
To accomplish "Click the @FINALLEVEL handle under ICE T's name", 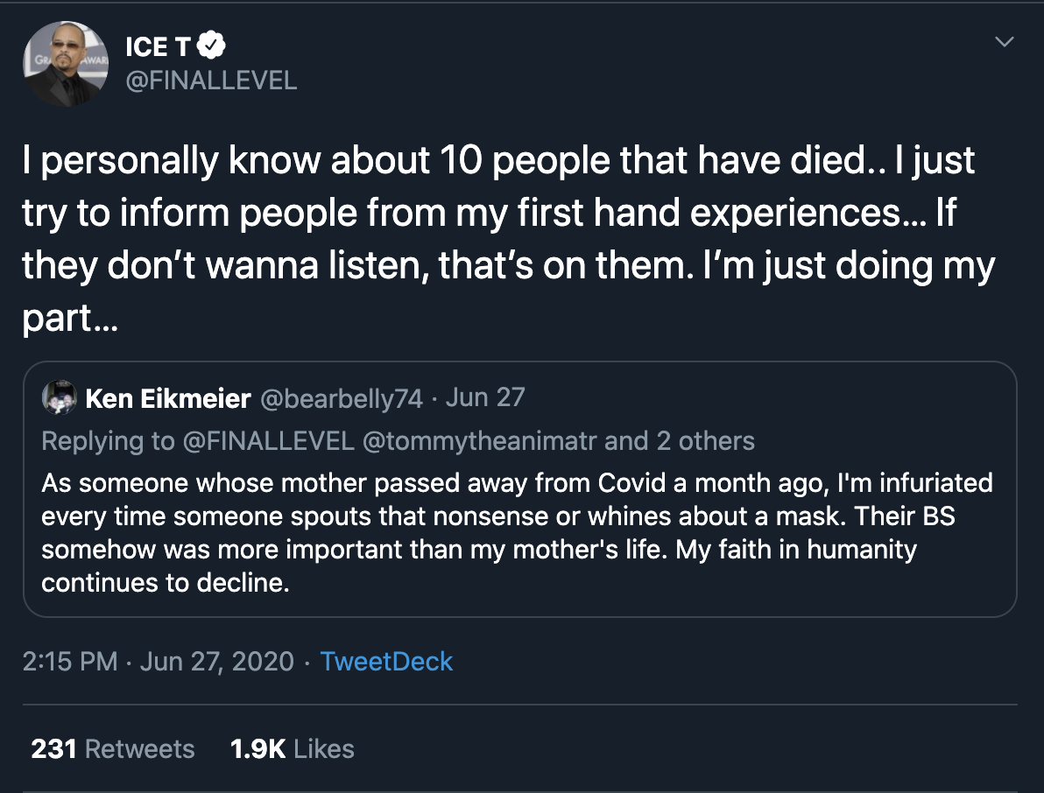I will 211,81.
